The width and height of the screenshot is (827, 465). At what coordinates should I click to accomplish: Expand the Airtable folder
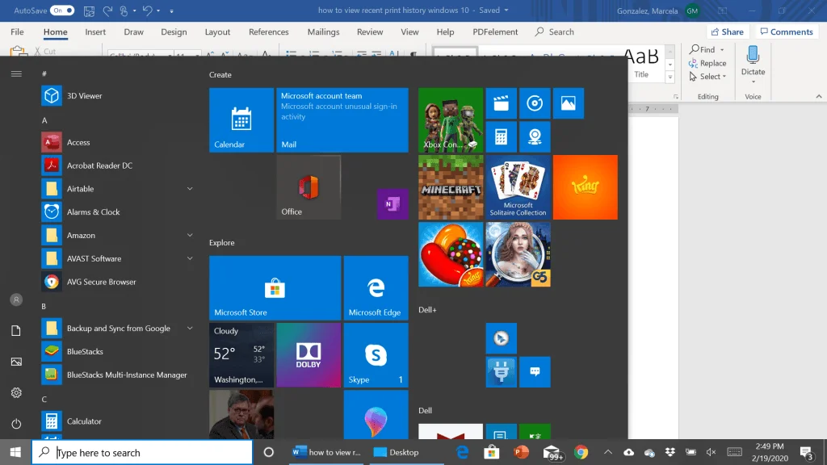click(x=190, y=189)
